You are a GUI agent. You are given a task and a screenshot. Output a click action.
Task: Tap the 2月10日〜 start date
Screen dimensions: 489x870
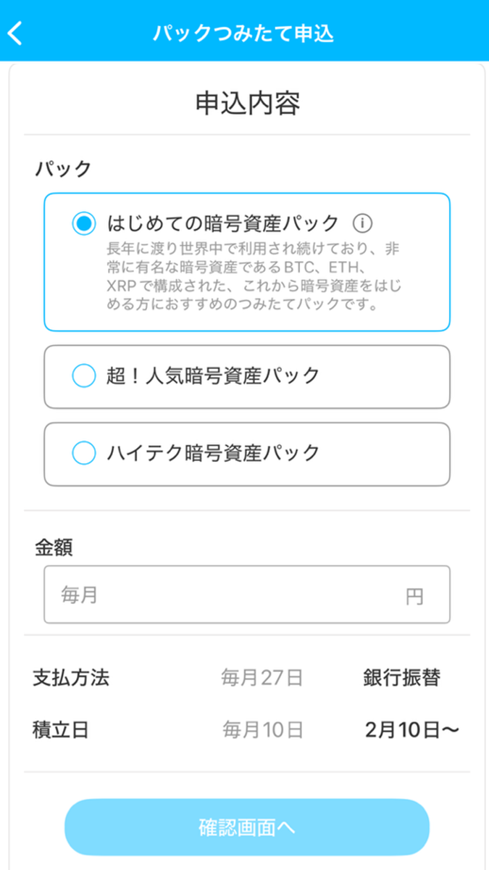[412, 729]
